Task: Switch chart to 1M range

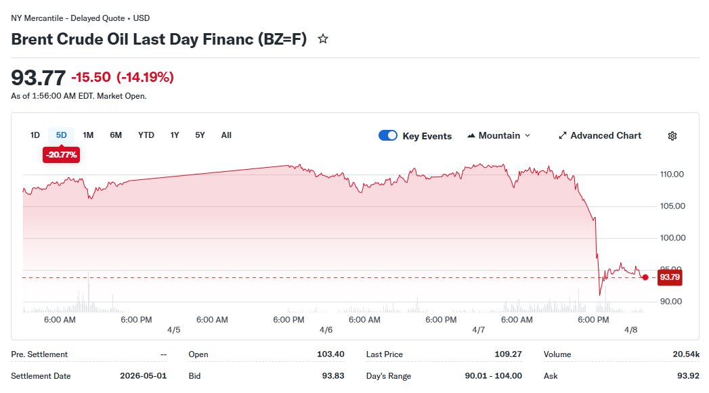Action: (88, 135)
